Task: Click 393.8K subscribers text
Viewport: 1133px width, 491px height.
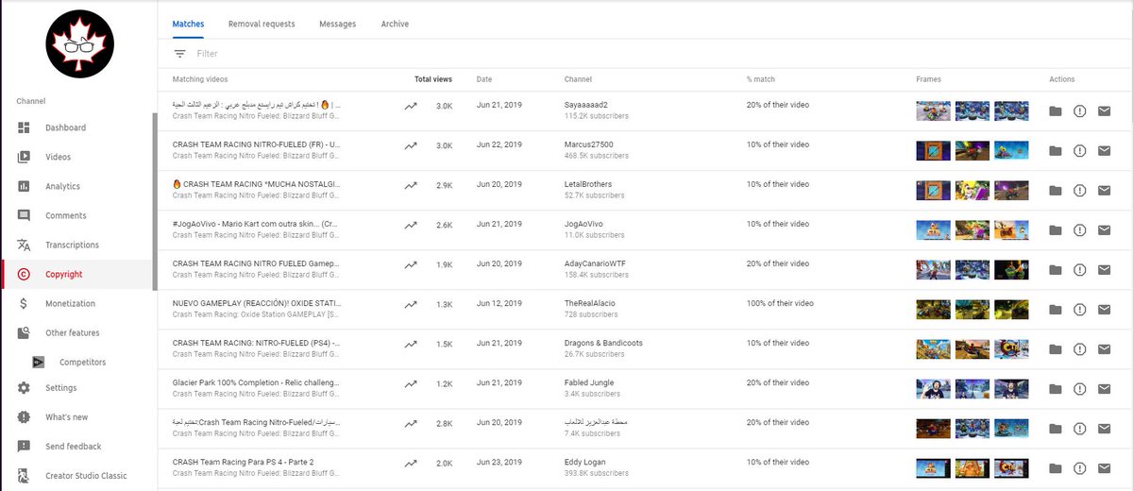Action: tap(599, 473)
